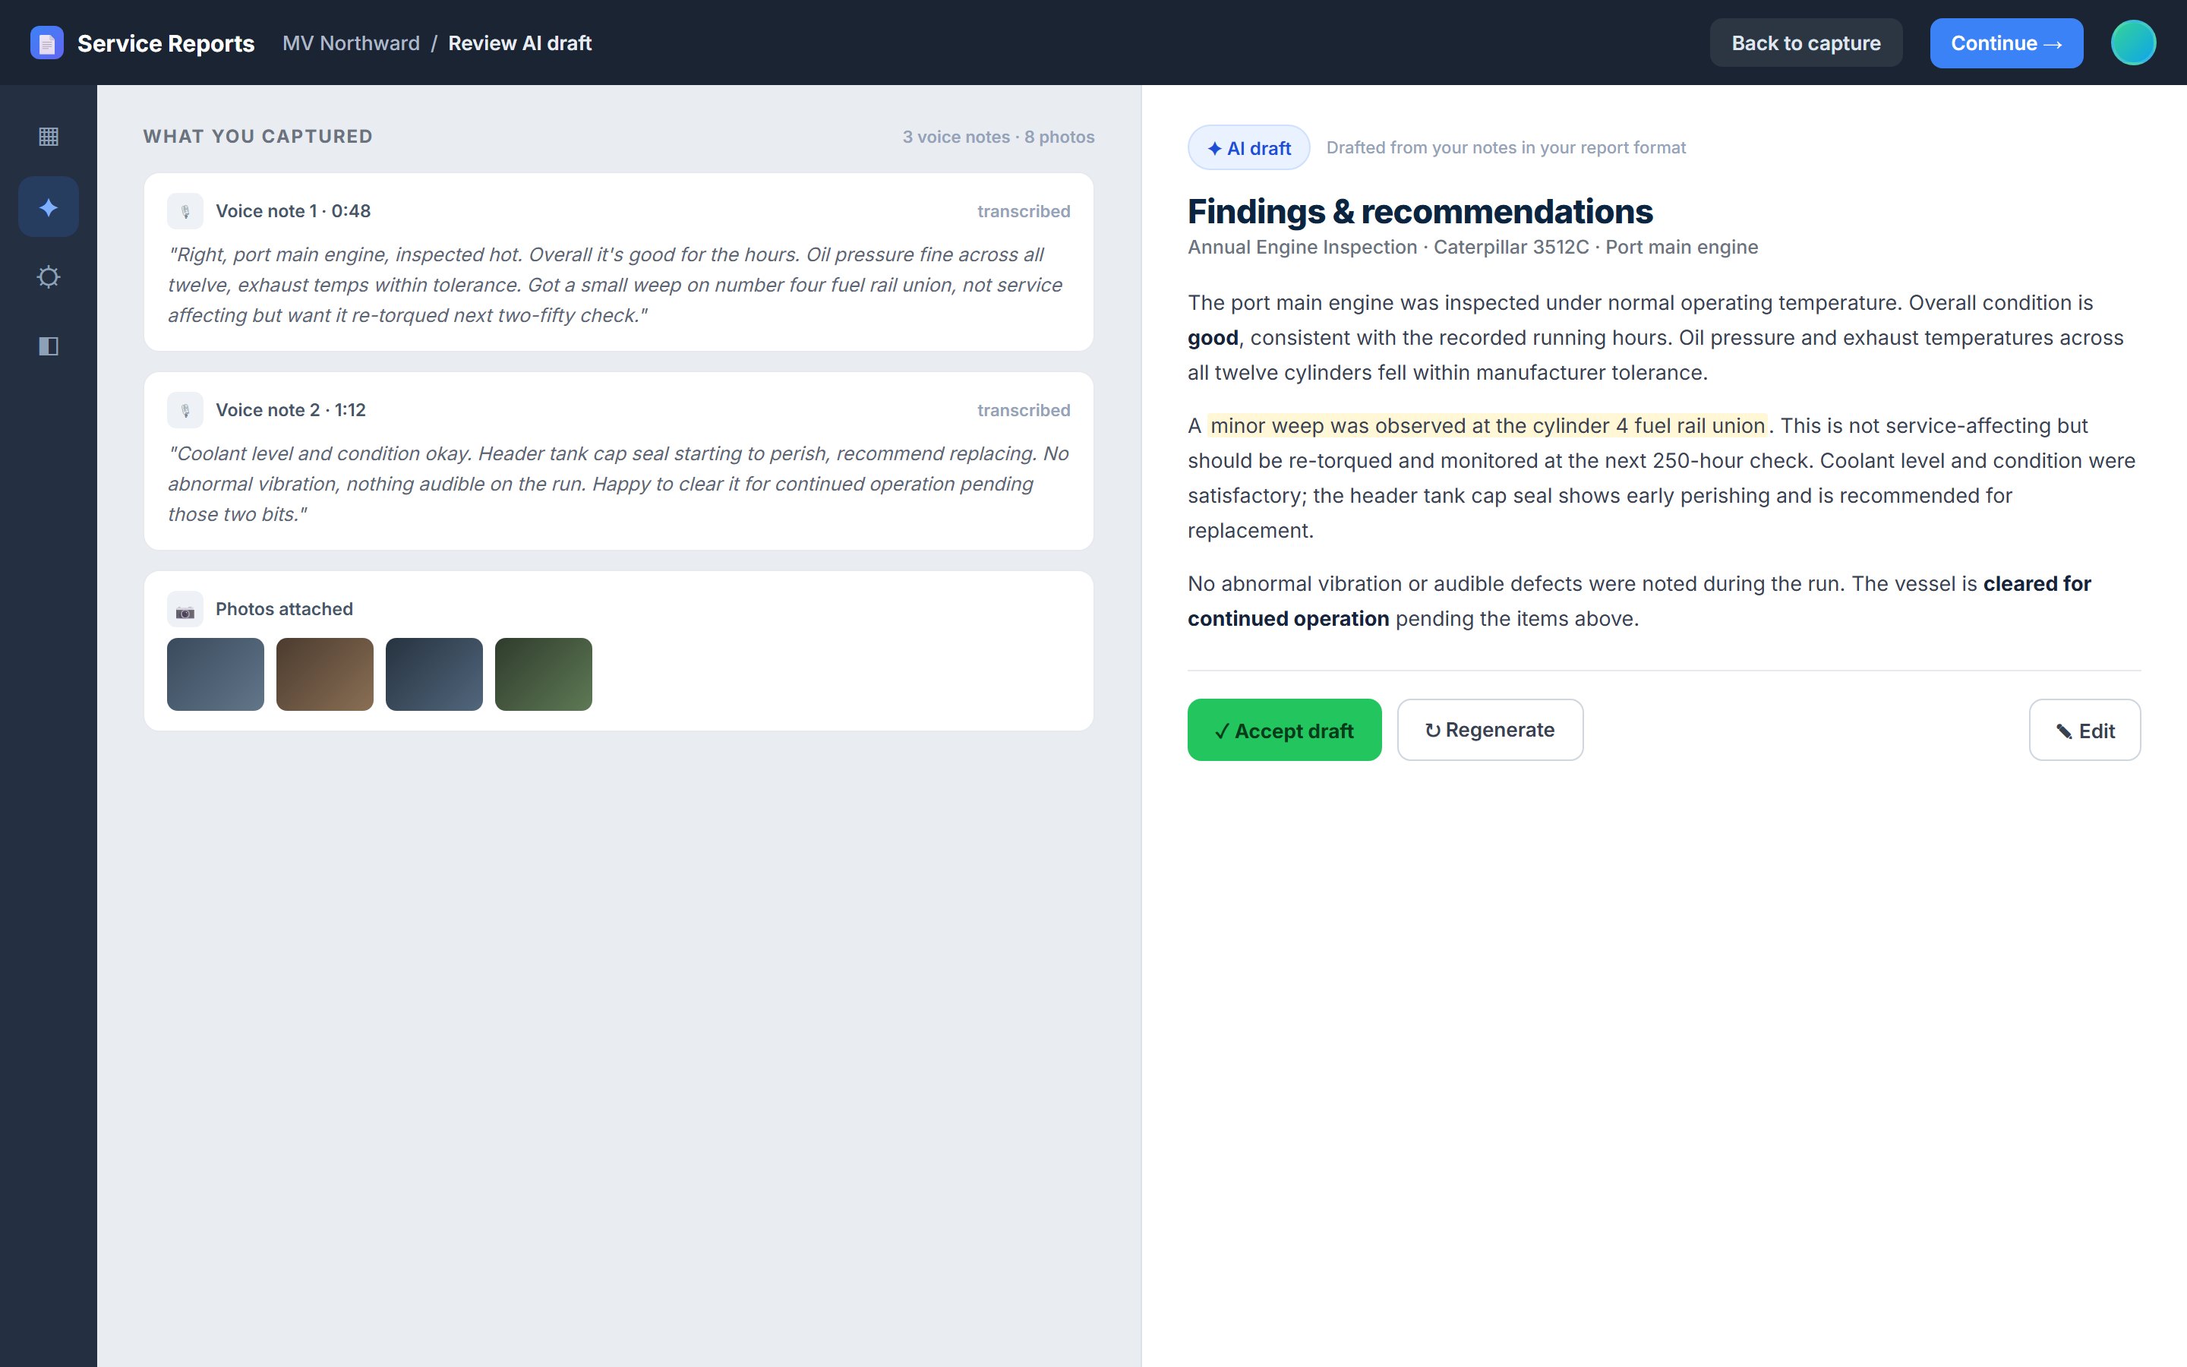Image resolution: width=2187 pixels, height=1367 pixels.
Task: Click the Photos attached label
Action: [284, 609]
